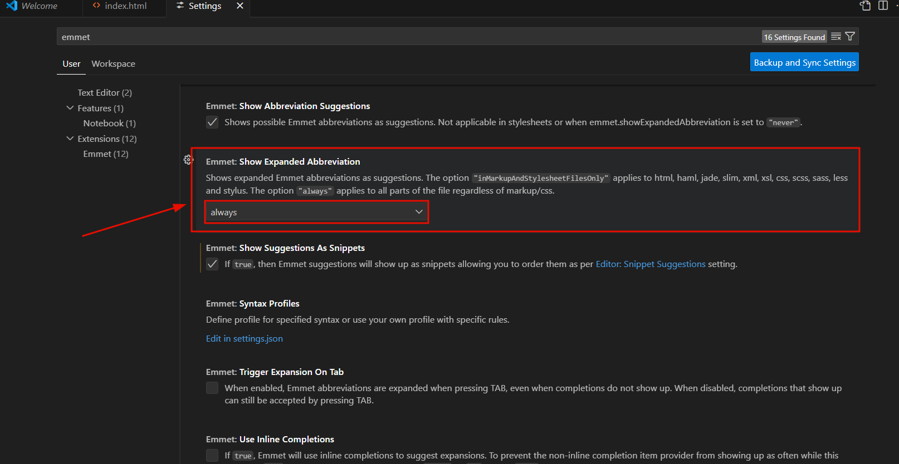Select Extensions (12) category label
This screenshot has height=464, width=899.
[107, 139]
